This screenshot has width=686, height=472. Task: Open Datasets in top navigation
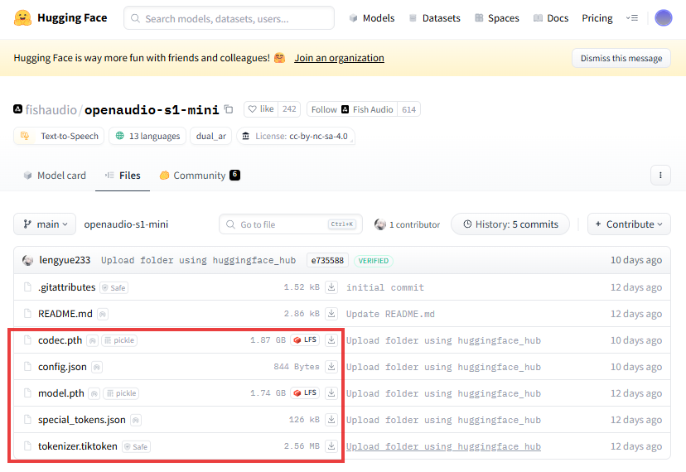click(434, 18)
